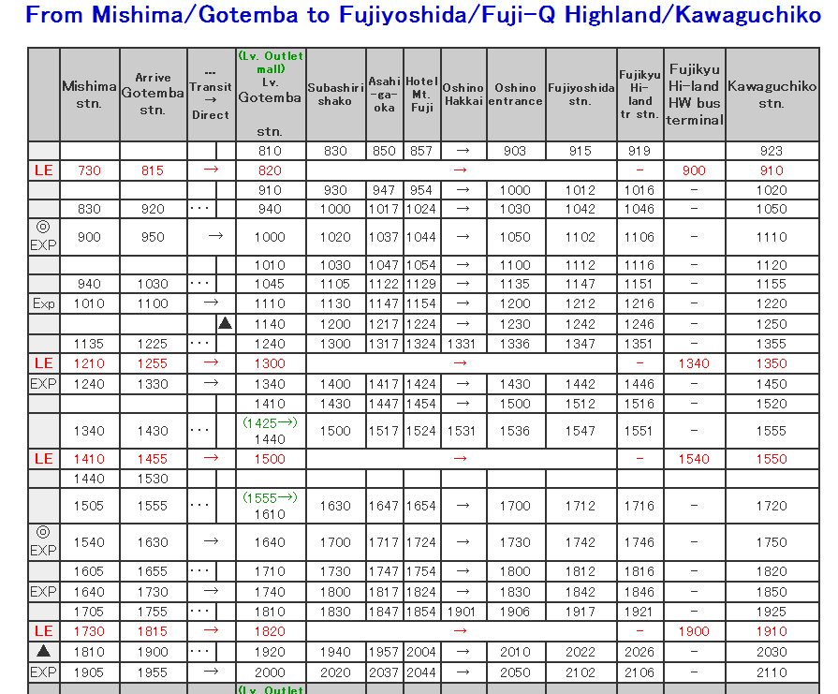838x694 pixels.
Task: Select the '1655' Arrive Gotemba time
Action: (x=153, y=571)
